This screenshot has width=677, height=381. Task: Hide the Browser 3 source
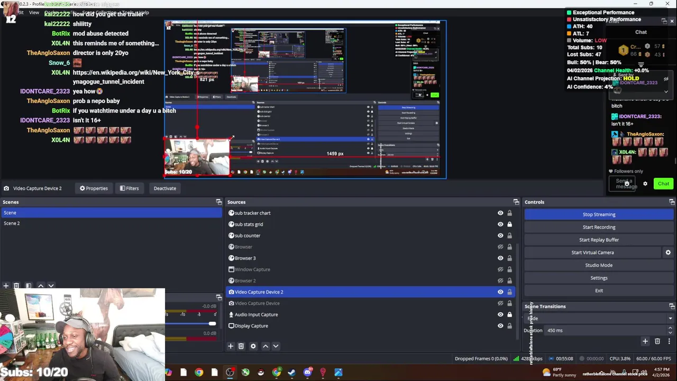[500, 258]
